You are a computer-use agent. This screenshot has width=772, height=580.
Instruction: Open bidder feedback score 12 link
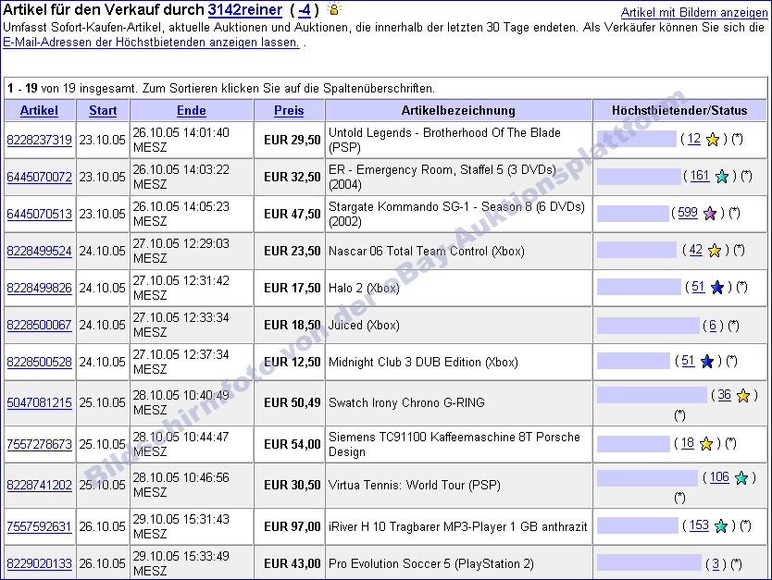(x=694, y=139)
